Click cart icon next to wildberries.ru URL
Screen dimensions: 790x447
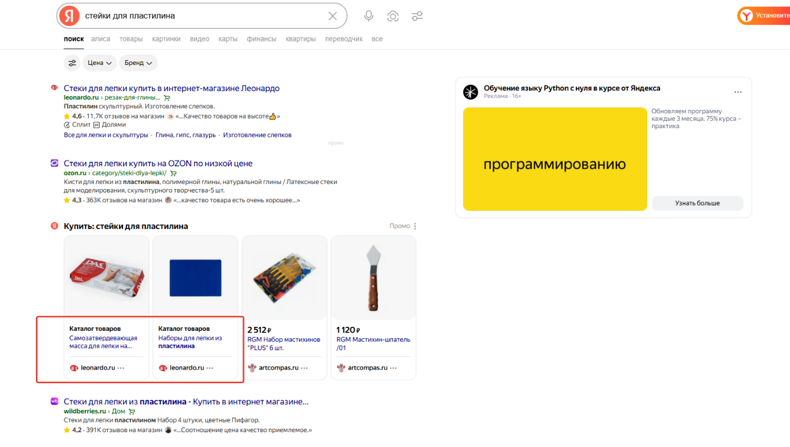pyautogui.click(x=132, y=411)
